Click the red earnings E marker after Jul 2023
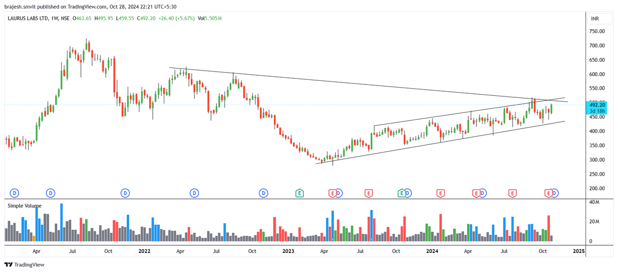 [x=369, y=193]
